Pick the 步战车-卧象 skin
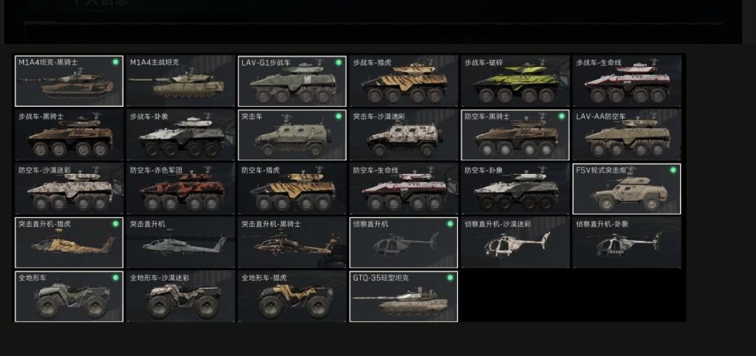 181,135
